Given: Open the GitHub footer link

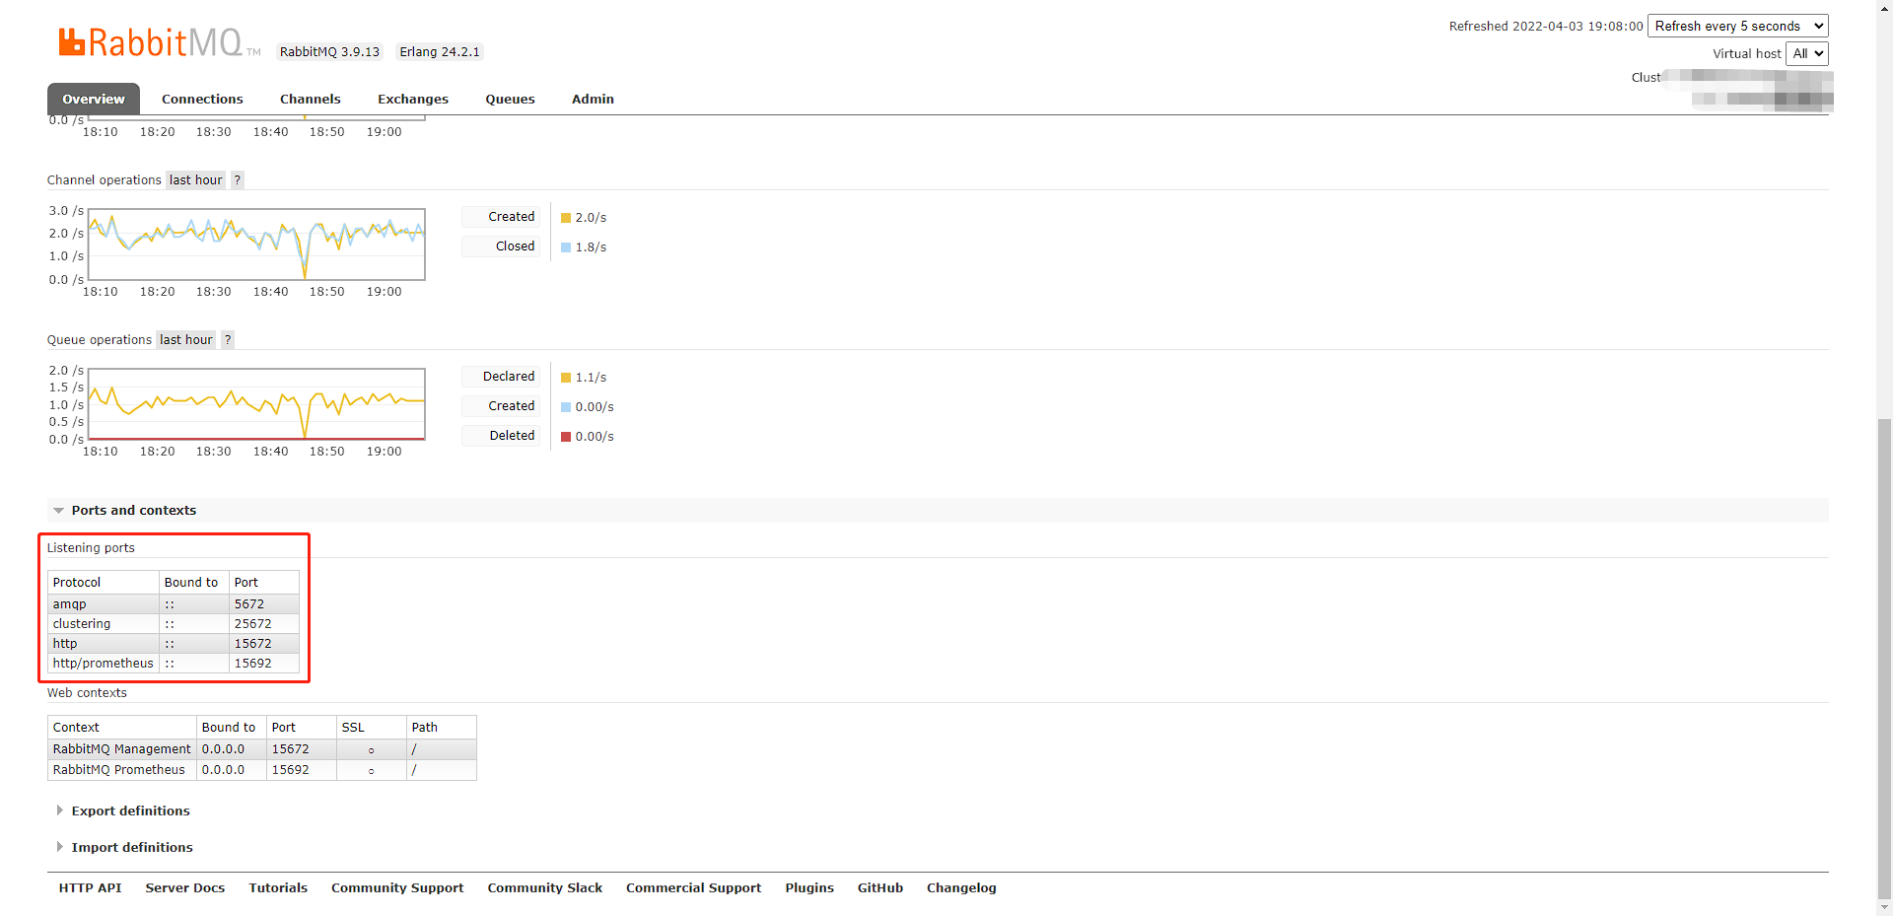Looking at the screenshot, I should click(x=880, y=887).
